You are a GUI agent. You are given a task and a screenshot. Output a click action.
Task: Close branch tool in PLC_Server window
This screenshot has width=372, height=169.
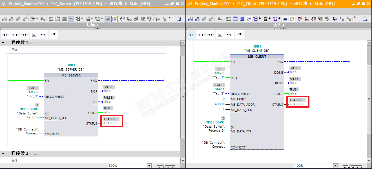click(53, 35)
